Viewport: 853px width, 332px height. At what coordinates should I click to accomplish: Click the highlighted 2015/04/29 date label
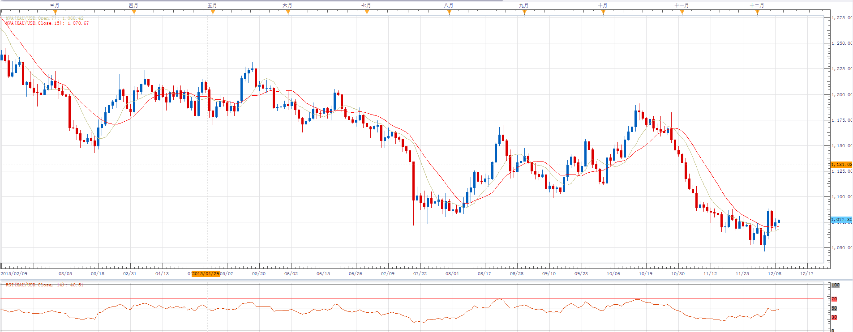coord(206,273)
